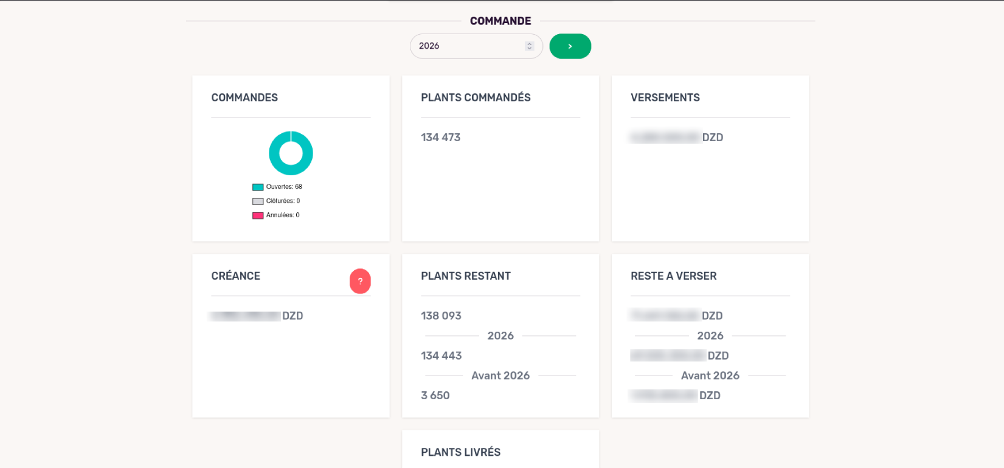The width and height of the screenshot is (1004, 468).
Task: Click the stepper chevrons inside the year field
Action: click(x=528, y=46)
